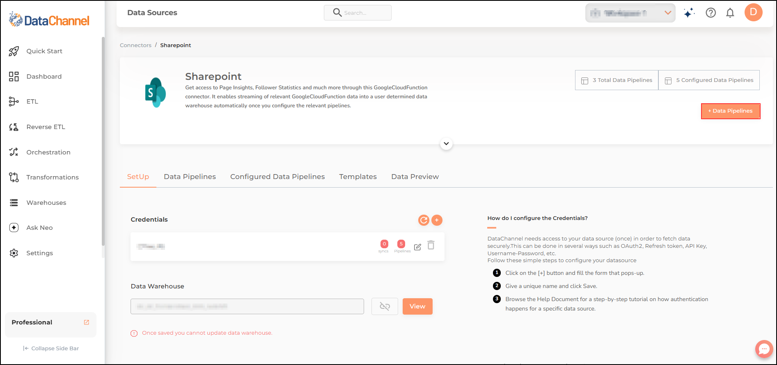Add new credential plus icon
Viewport: 777px width, 365px height.
point(437,220)
